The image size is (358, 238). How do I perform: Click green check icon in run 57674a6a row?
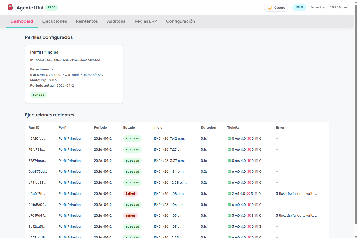tap(229, 161)
